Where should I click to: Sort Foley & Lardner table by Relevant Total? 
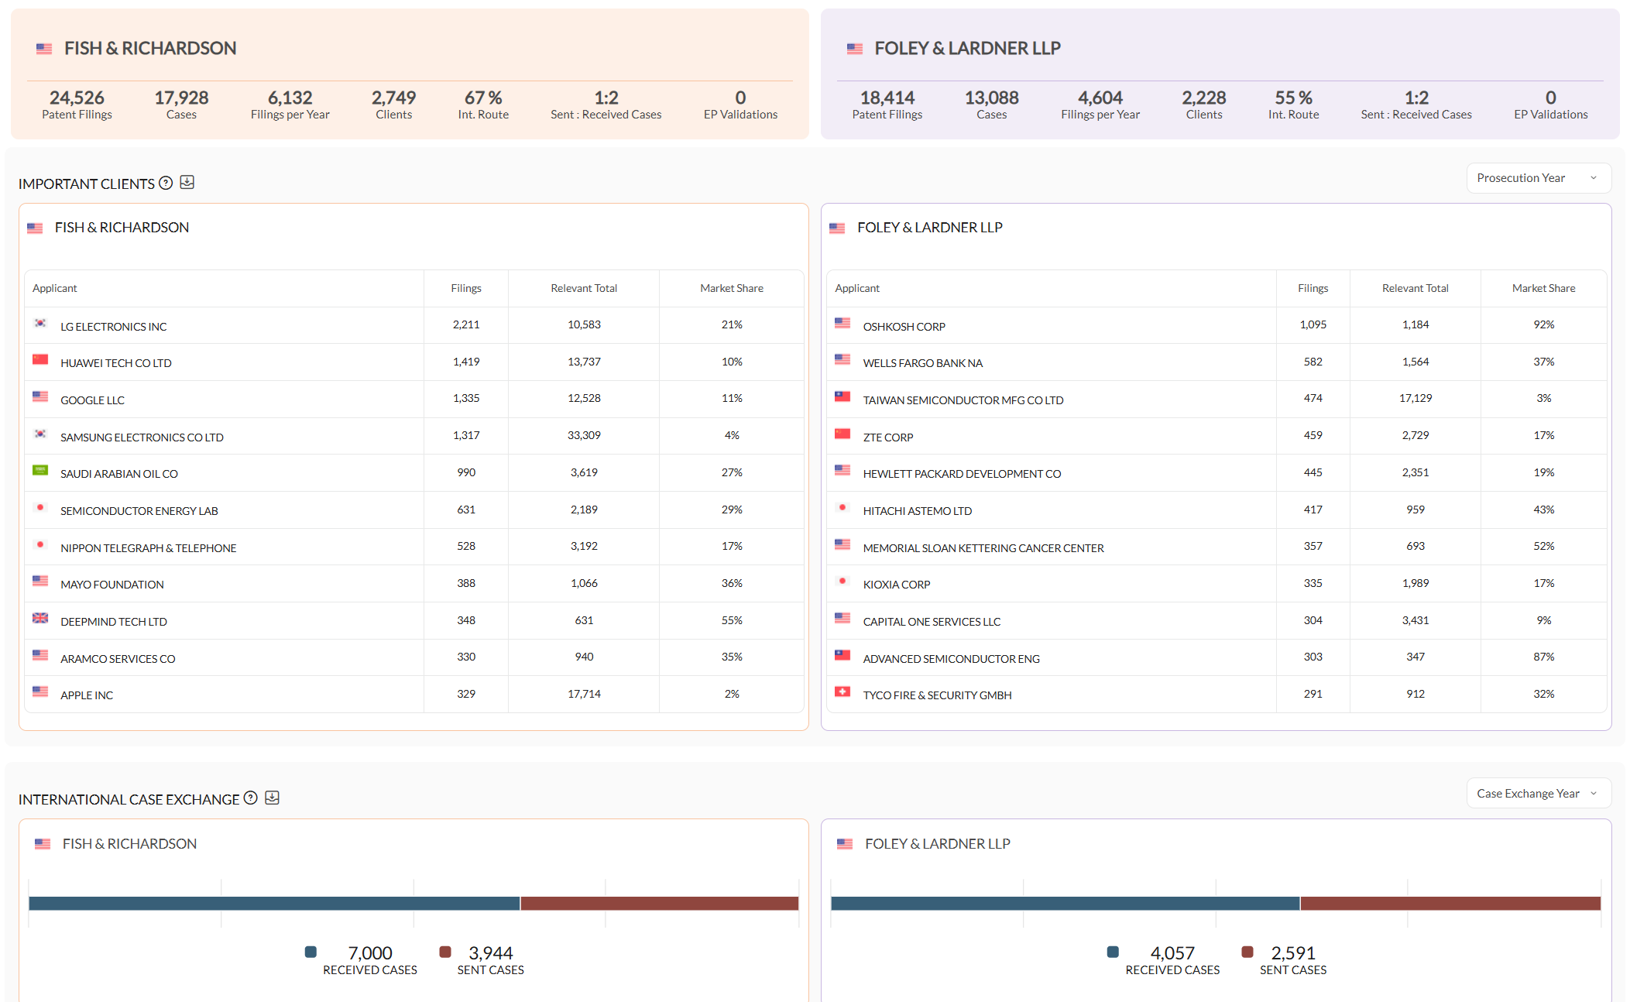tap(1415, 288)
